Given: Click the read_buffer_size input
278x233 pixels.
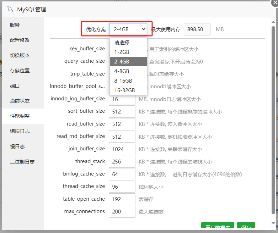Looking at the screenshot, I should coord(122,124).
